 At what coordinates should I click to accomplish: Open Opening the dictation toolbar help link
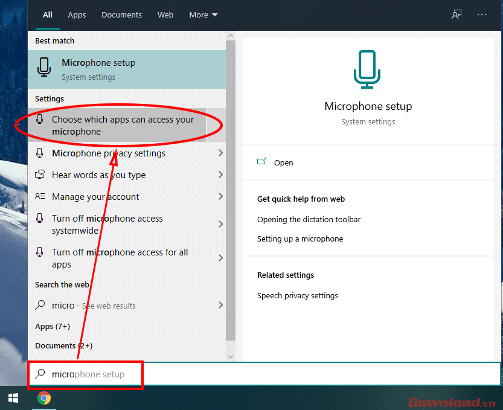(x=309, y=219)
